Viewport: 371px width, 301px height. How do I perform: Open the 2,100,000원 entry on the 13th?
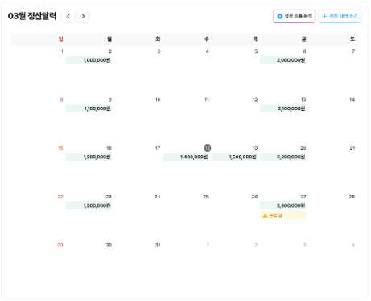click(x=283, y=108)
